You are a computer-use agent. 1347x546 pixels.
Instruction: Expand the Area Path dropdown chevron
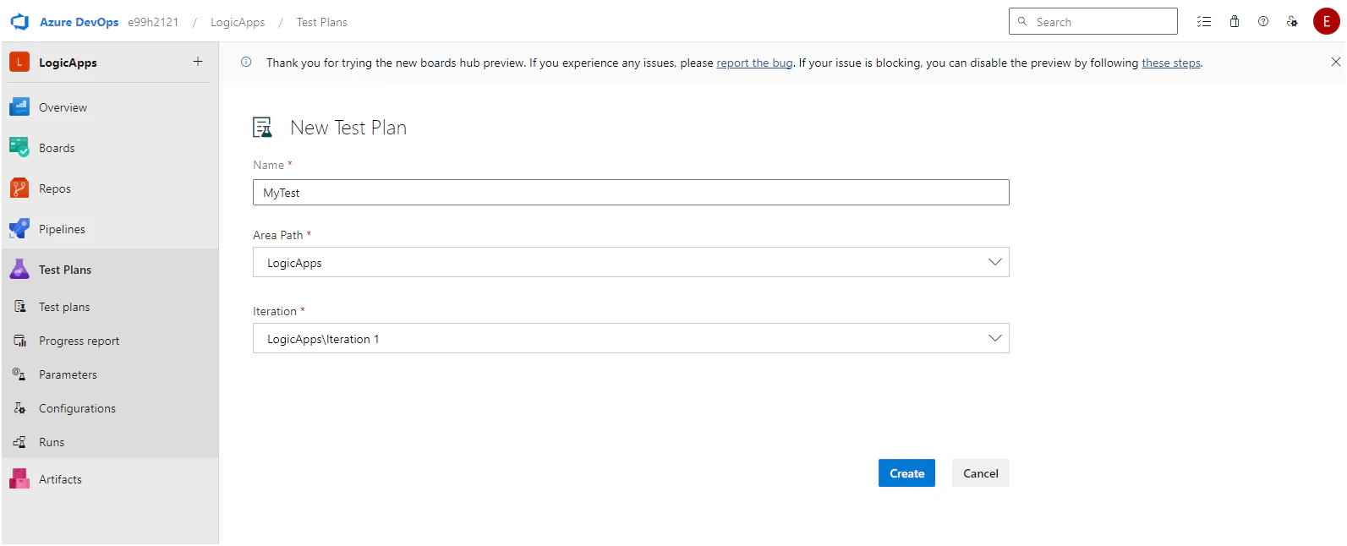(x=995, y=262)
